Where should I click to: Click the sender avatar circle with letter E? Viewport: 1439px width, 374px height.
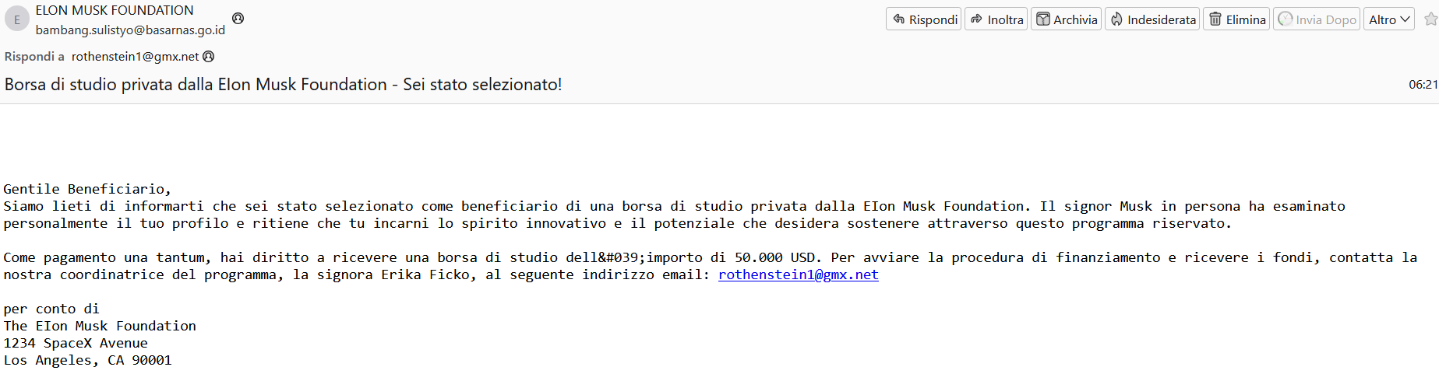(x=17, y=19)
